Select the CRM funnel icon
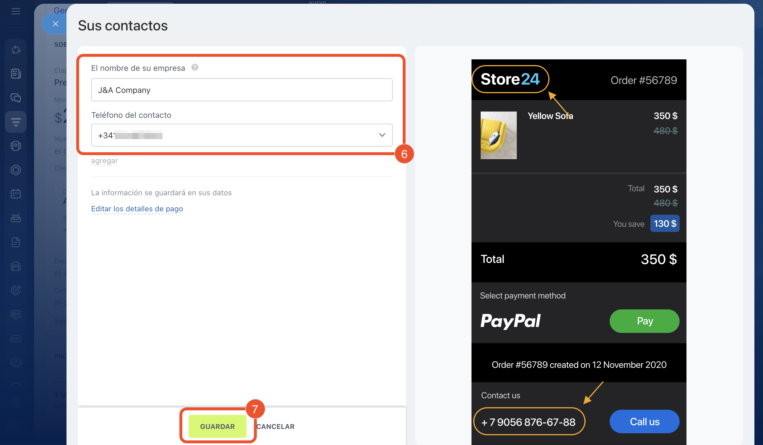This screenshot has width=763, height=445. (x=15, y=122)
